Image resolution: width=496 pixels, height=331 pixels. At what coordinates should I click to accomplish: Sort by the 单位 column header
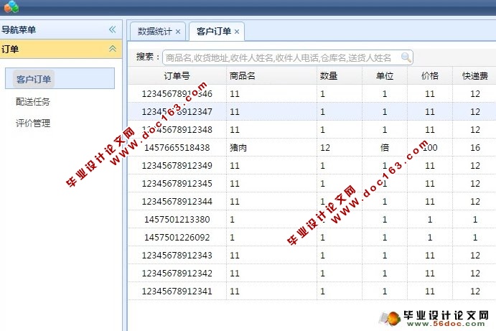pyautogui.click(x=385, y=76)
